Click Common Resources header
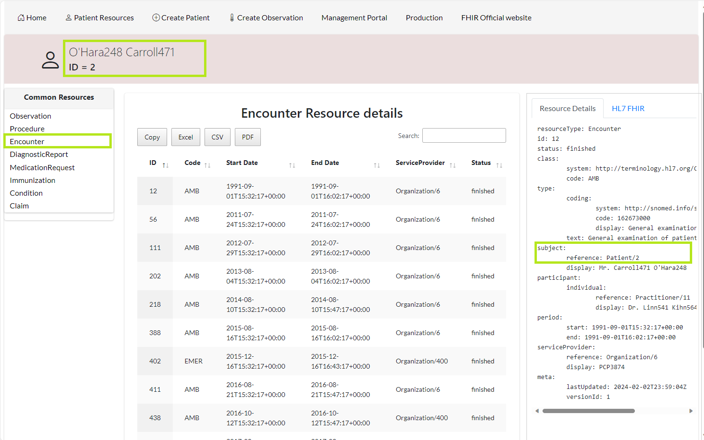 click(59, 97)
